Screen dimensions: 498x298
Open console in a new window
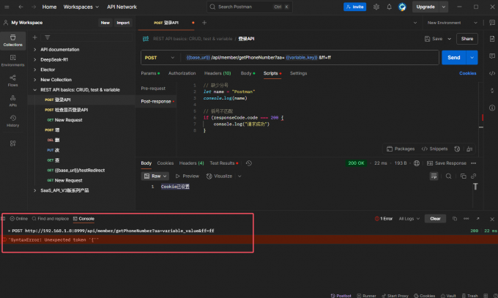click(478, 219)
